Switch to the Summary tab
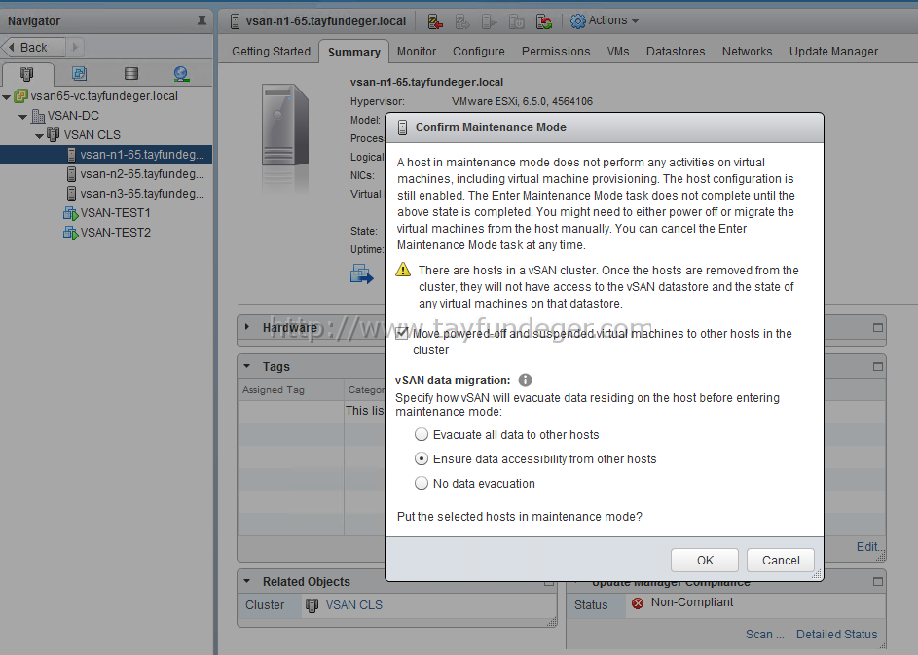Screen dimensions: 918x655 pos(353,53)
